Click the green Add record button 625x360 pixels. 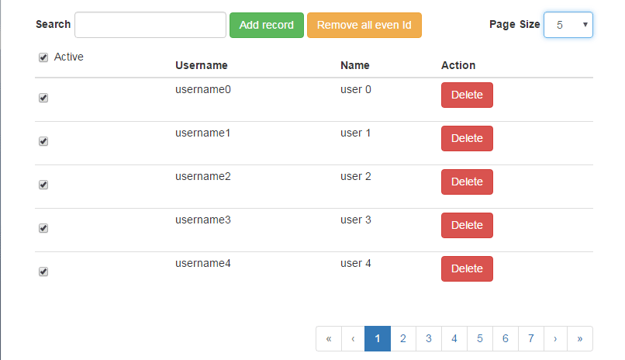[266, 25]
